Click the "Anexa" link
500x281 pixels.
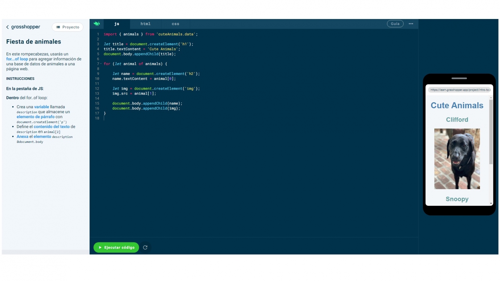tap(22, 137)
